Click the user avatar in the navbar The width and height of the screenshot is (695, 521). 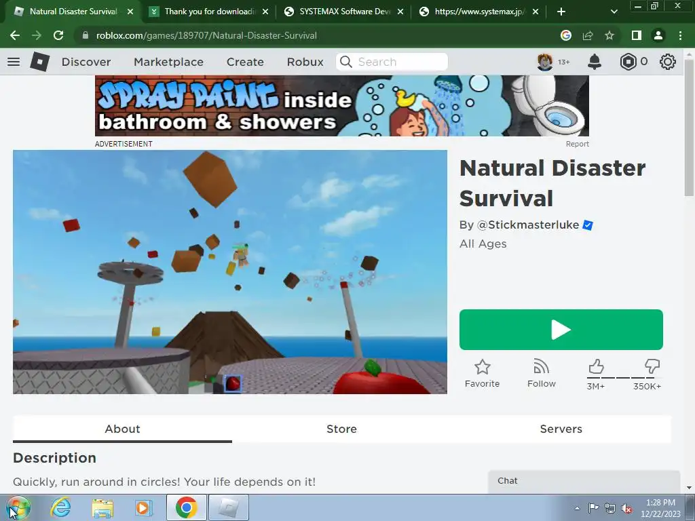click(x=545, y=62)
